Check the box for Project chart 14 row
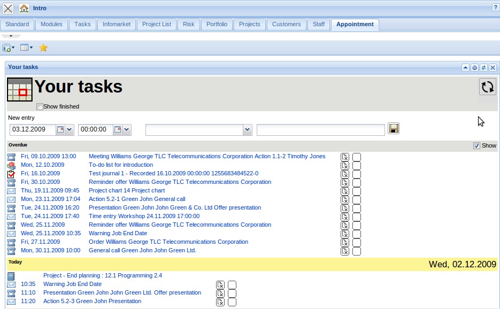 (x=357, y=191)
